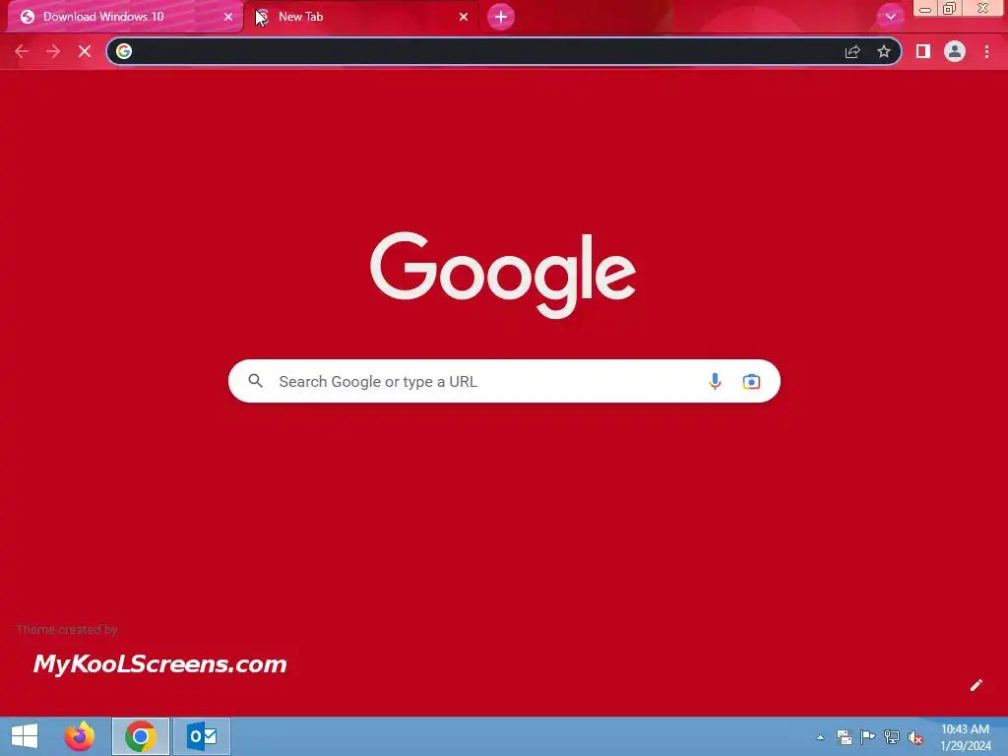
Task: Open network status tray icon
Action: [892, 736]
